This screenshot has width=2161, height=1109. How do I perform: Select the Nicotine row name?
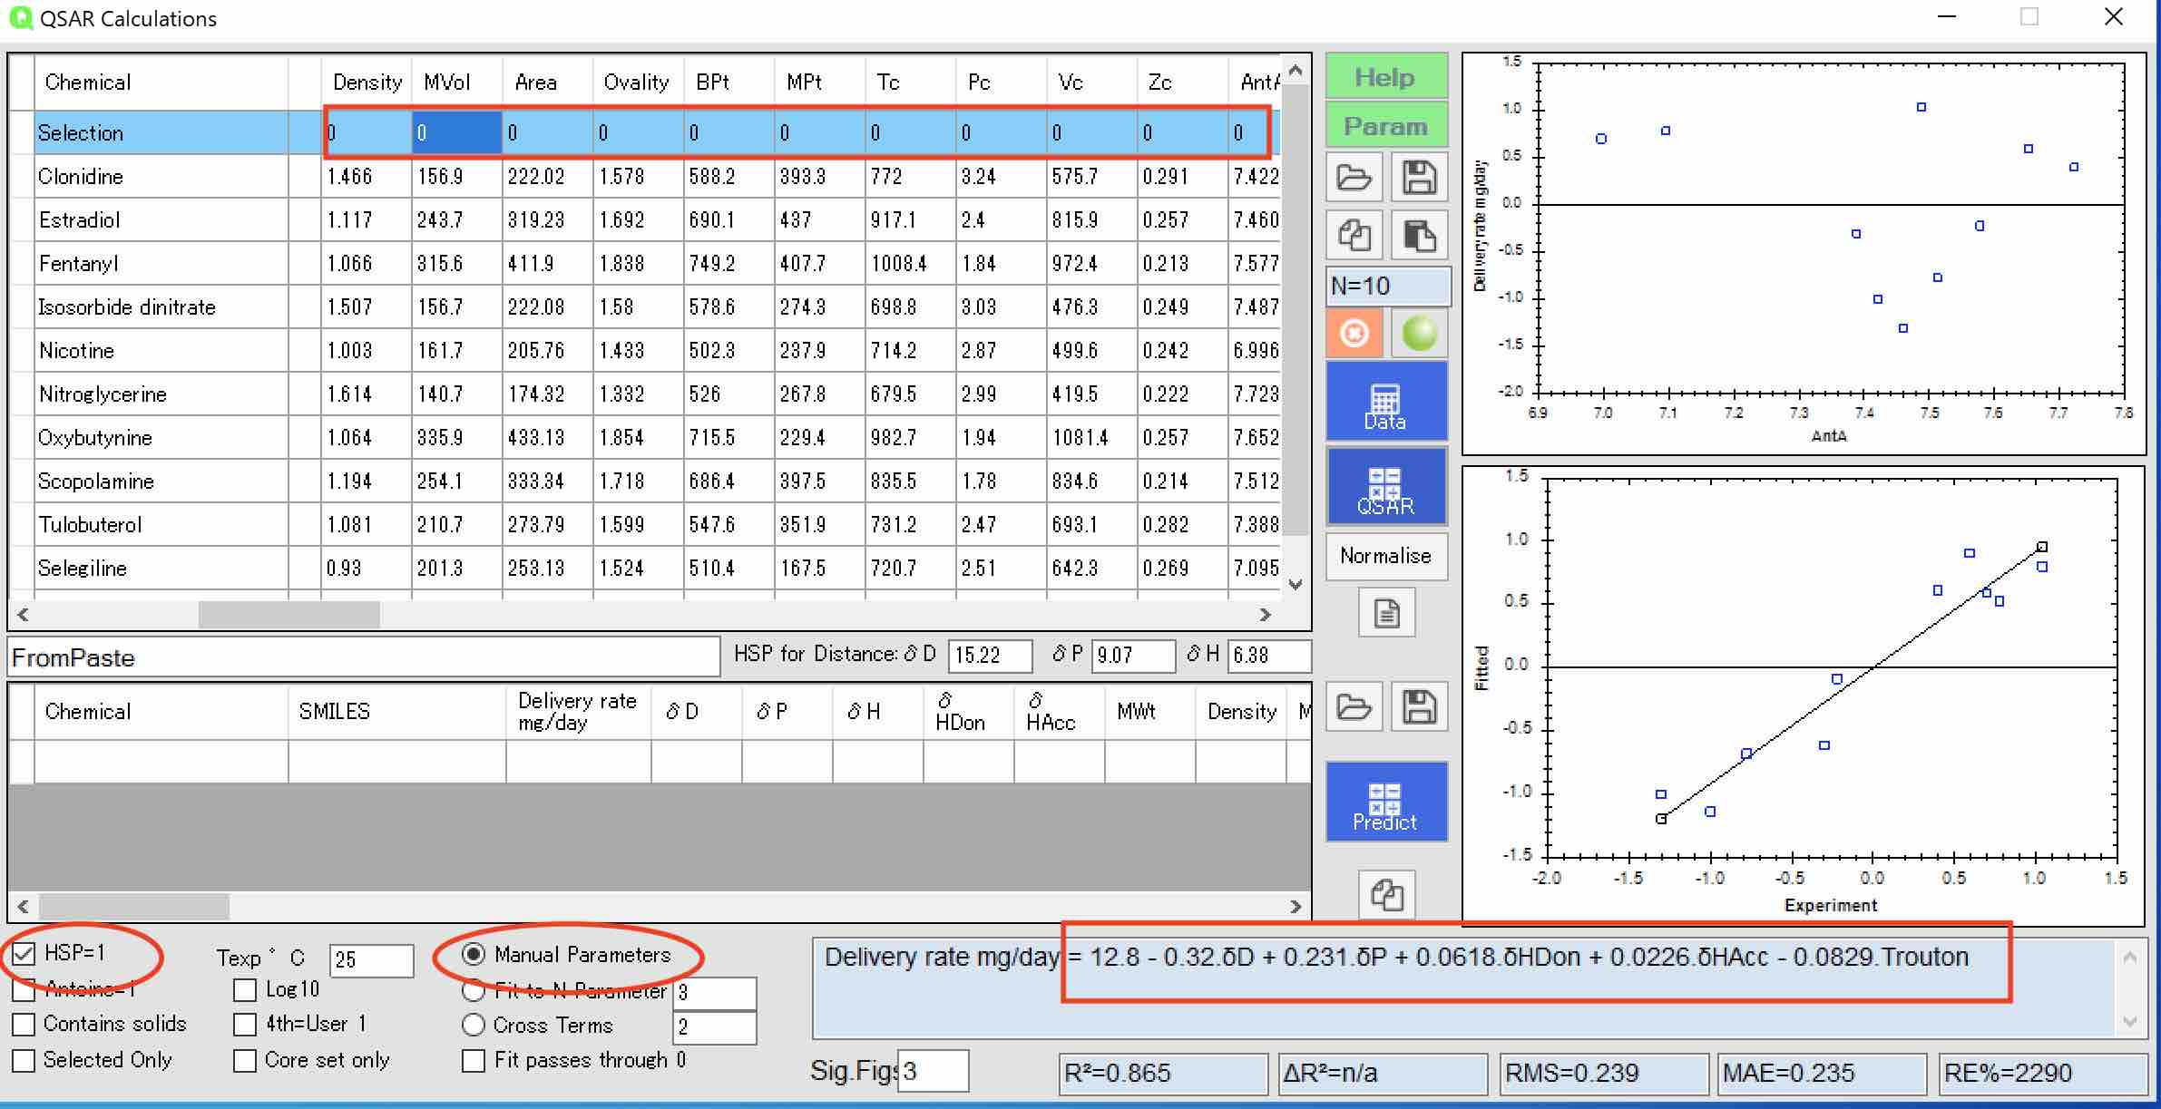click(76, 350)
